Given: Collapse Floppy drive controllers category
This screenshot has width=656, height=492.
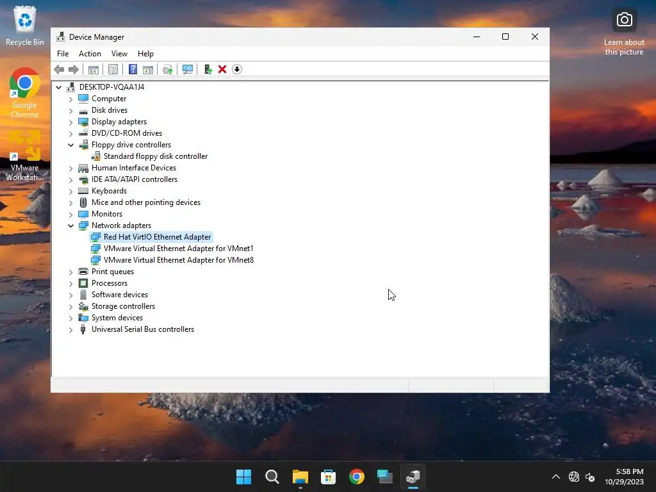Looking at the screenshot, I should coord(70,145).
